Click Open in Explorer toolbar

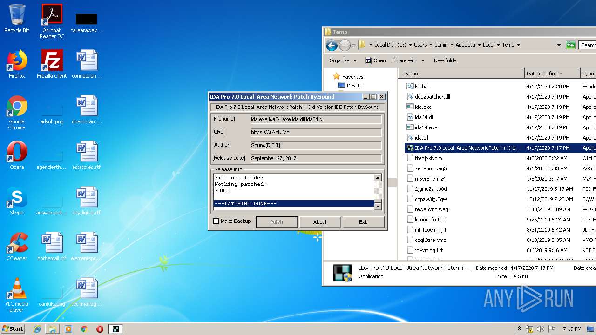pyautogui.click(x=375, y=60)
